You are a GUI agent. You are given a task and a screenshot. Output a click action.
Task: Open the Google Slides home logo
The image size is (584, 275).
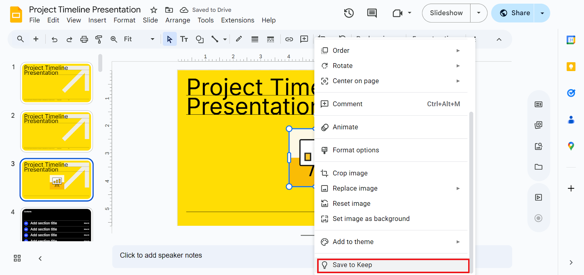[x=16, y=15]
